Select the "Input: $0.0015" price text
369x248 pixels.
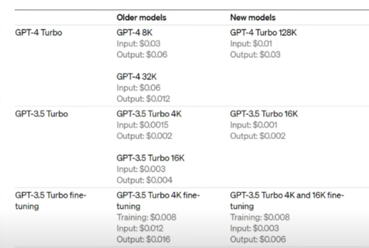point(143,125)
